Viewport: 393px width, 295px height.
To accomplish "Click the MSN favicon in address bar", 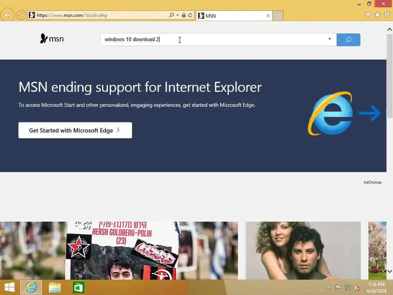I will [x=32, y=15].
